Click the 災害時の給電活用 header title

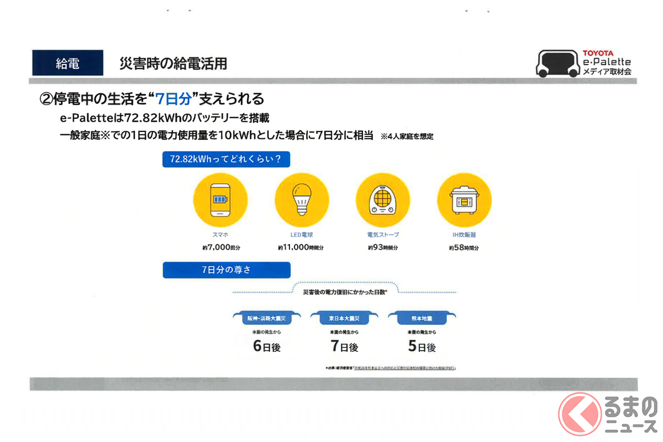[173, 64]
